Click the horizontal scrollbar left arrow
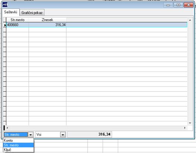Viewport: 196px width, 153px height. (7, 128)
